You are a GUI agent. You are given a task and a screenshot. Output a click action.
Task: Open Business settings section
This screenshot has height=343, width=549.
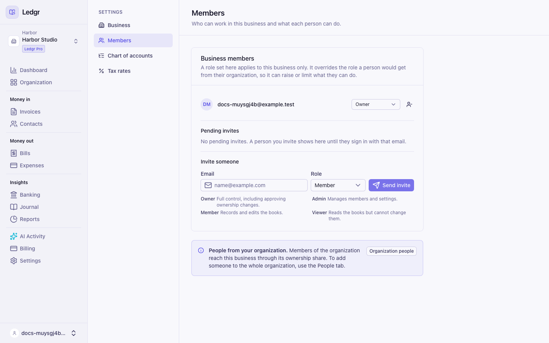coord(133,25)
